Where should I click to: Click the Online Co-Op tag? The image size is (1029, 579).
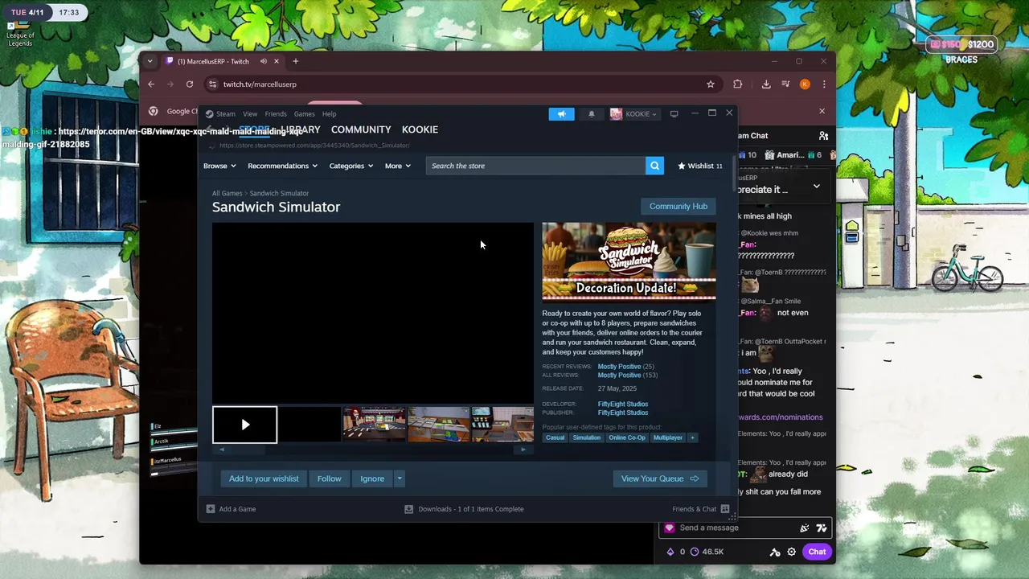point(627,437)
